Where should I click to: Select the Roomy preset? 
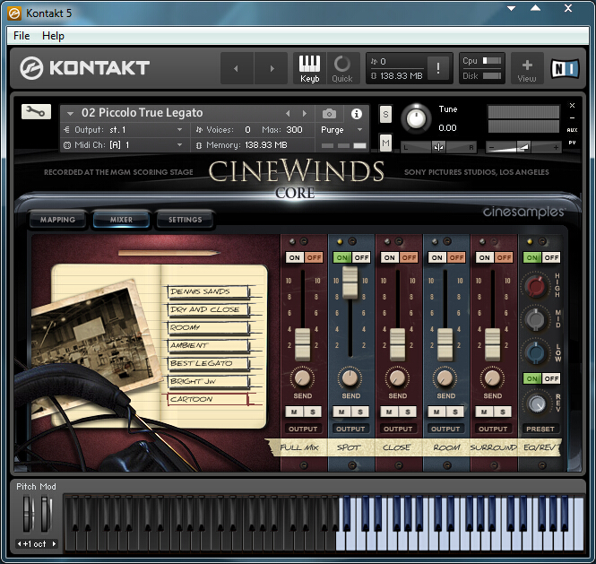point(208,327)
